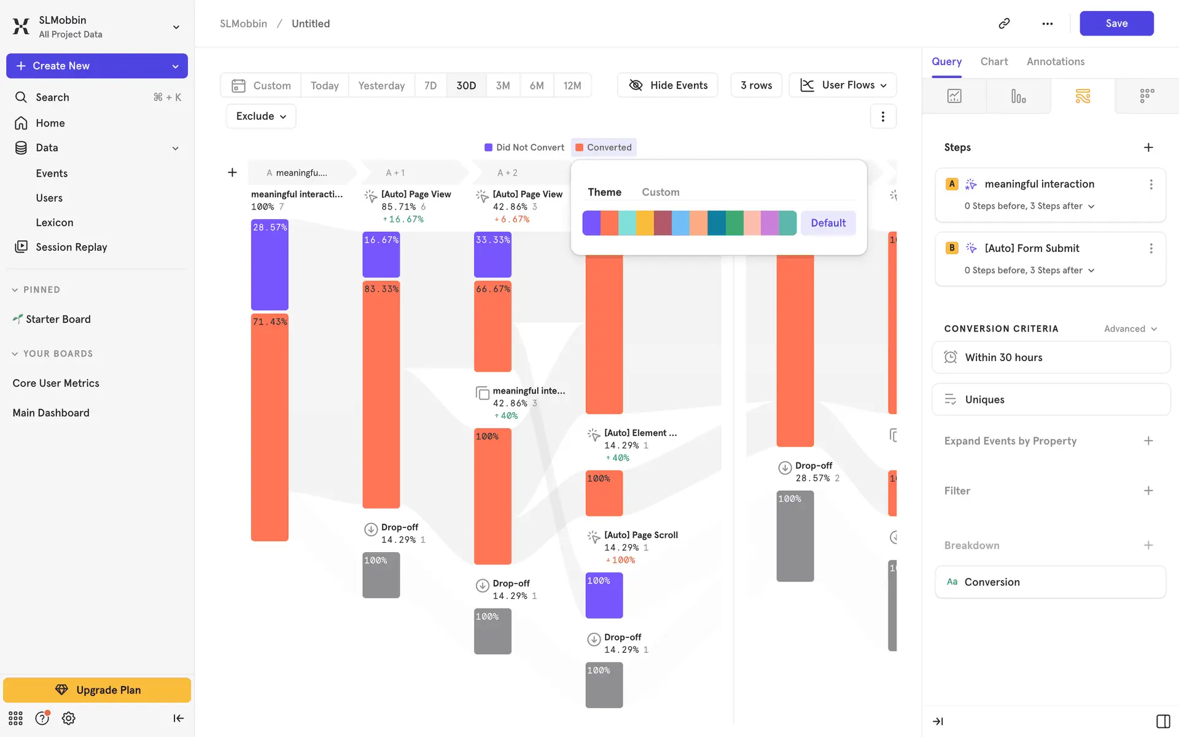Expand Advanced conversion criteria

[1130, 329]
